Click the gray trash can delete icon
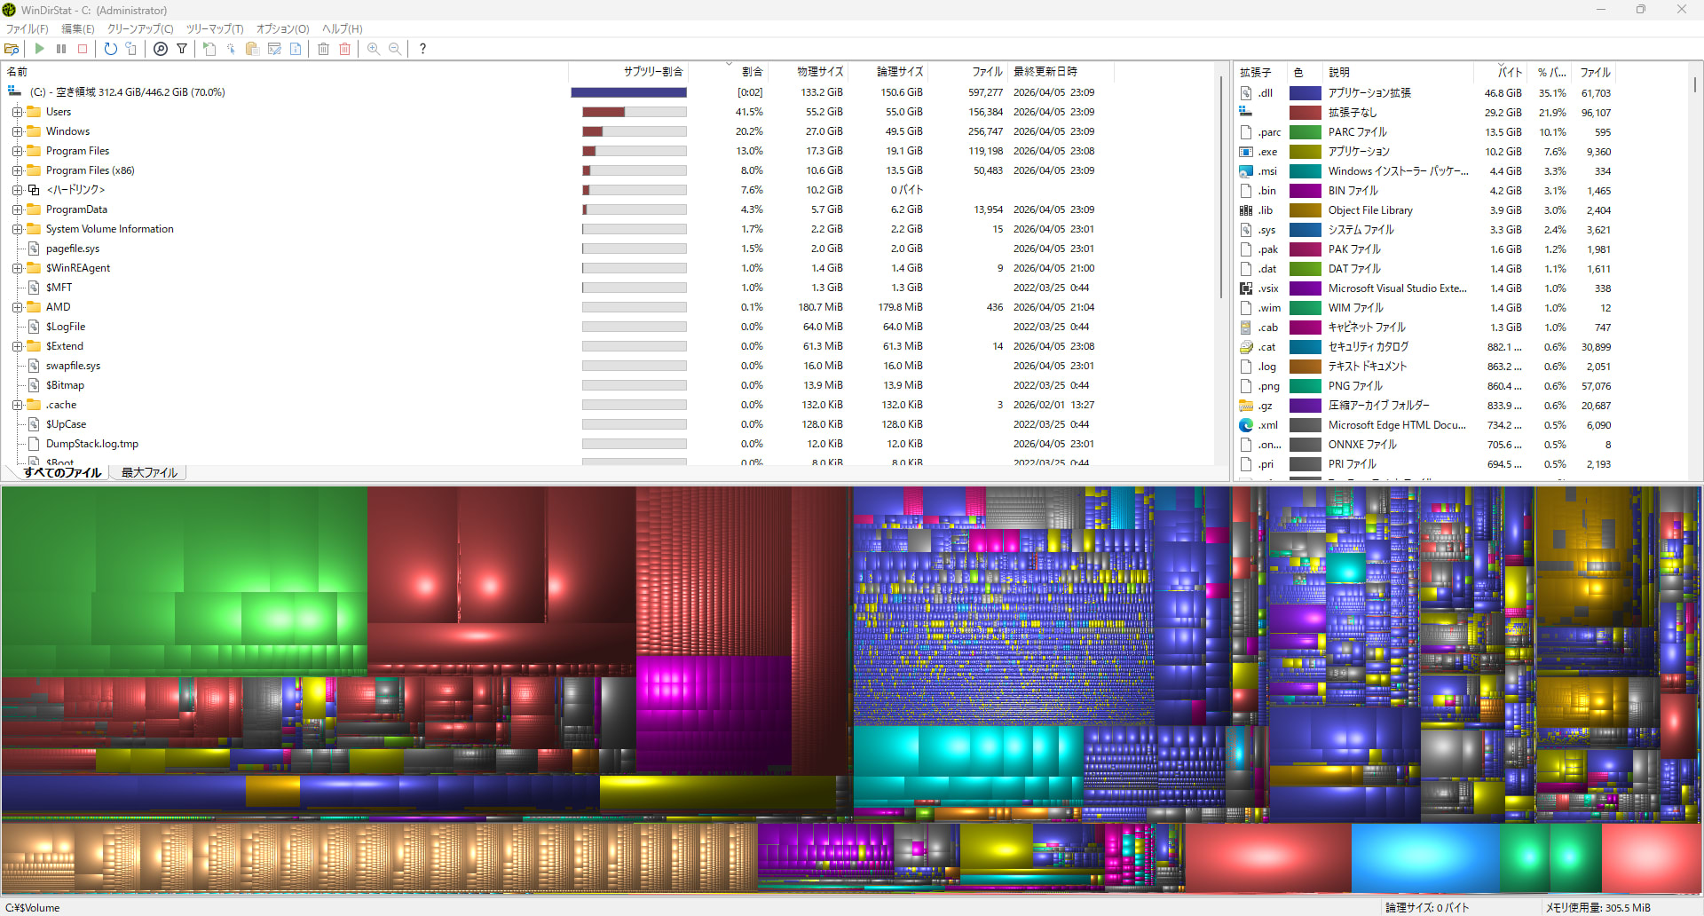This screenshot has height=916, width=1704. tap(324, 49)
